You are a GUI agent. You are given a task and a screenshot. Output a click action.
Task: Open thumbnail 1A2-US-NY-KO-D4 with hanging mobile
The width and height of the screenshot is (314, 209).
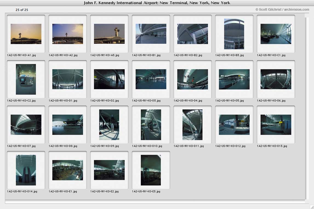[x=193, y=79]
